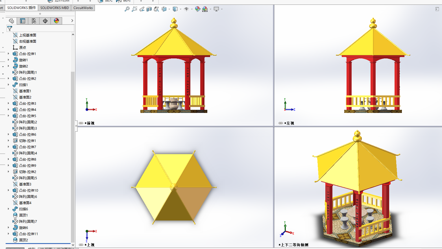Screen dimensions: 442x249
Task: Expand the 旋转2 feature node
Action: (x=8, y=66)
